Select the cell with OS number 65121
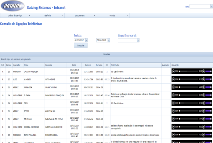The image size is (213, 143). (107, 127)
